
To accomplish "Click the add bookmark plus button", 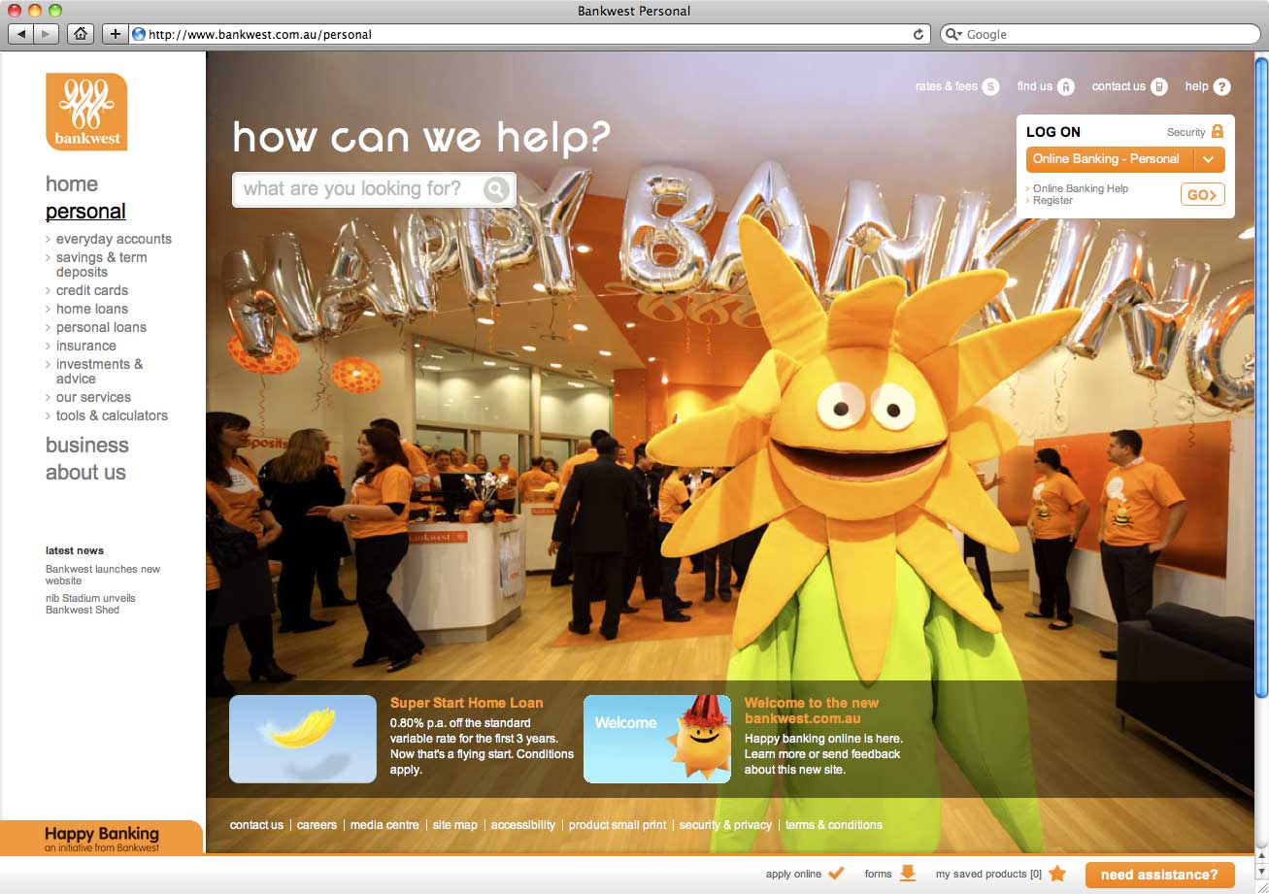I will [115, 34].
